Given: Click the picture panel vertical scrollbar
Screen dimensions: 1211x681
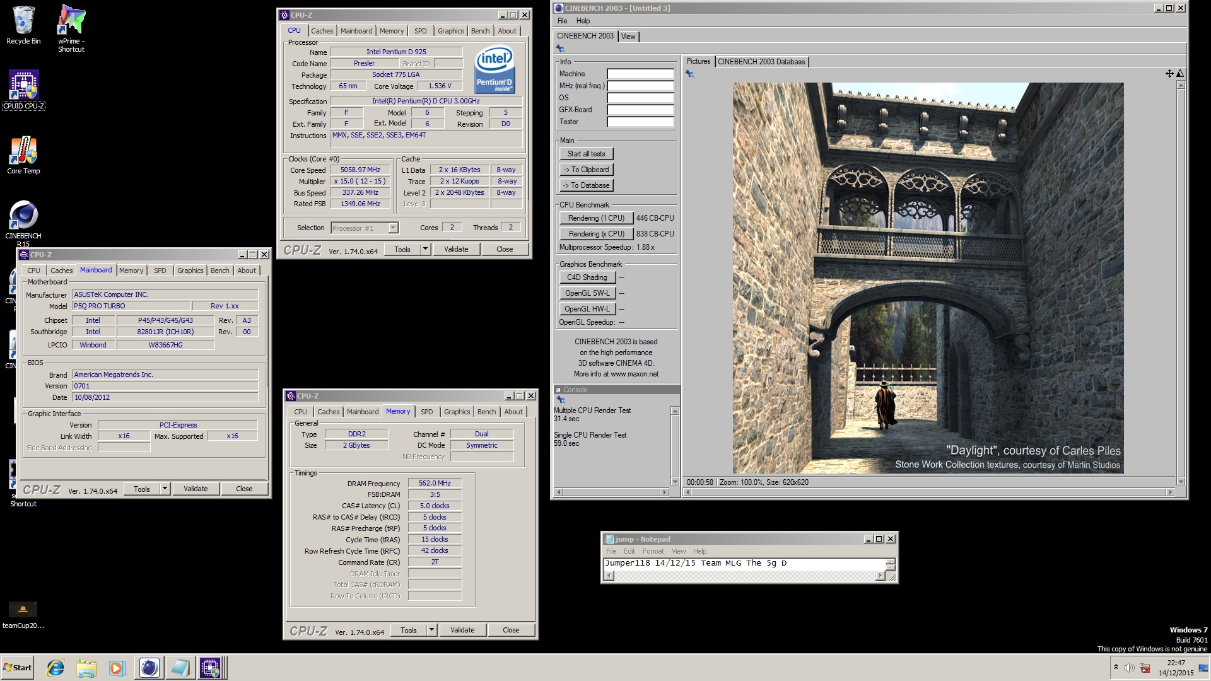Looking at the screenshot, I should click(1181, 283).
